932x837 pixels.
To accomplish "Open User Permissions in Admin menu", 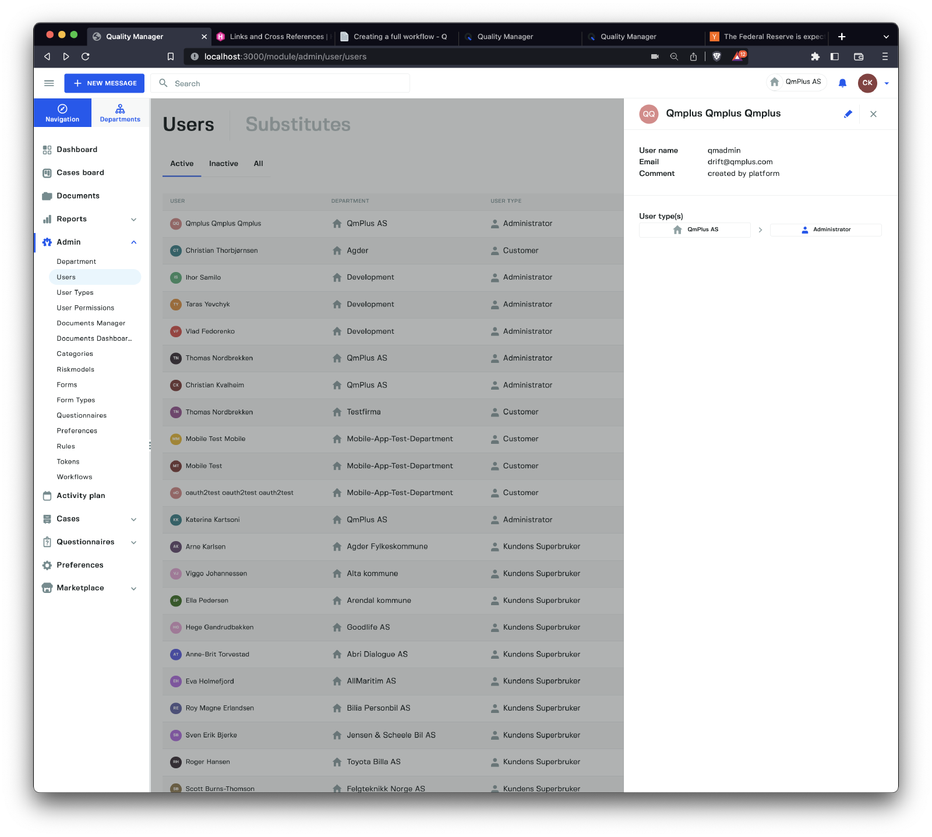I will [85, 308].
